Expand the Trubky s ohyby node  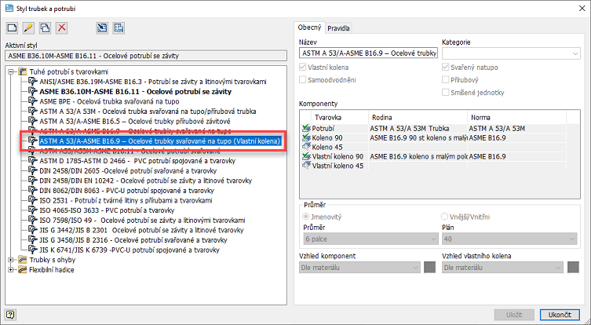[11, 260]
